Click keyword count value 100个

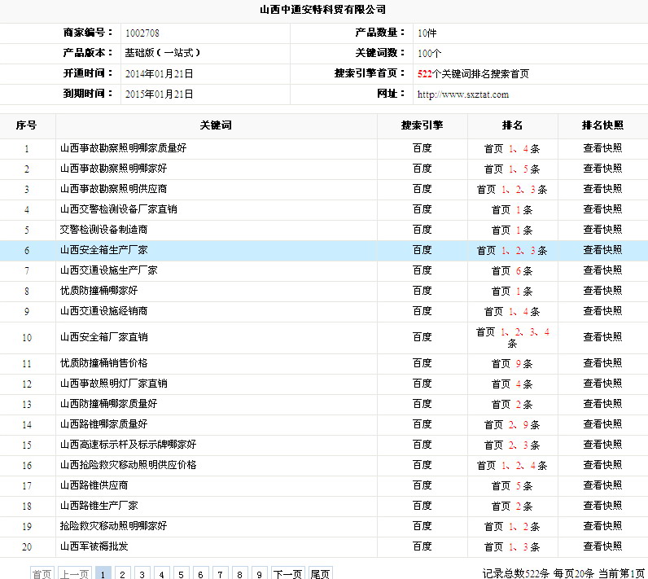429,53
